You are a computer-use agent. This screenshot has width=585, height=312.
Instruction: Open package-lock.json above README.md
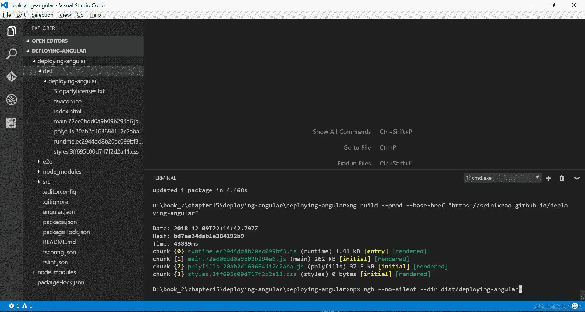pyautogui.click(x=66, y=232)
